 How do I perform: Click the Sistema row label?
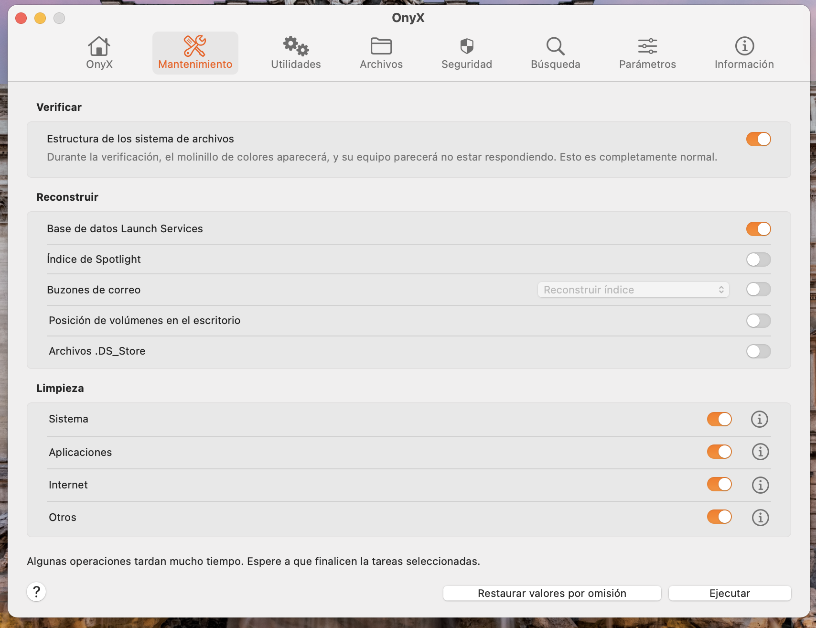tap(68, 419)
